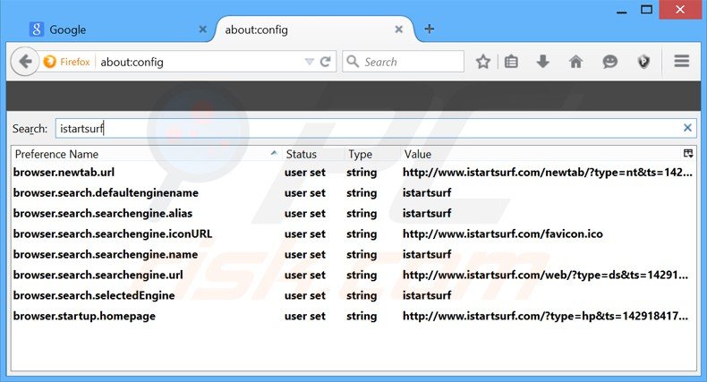Click the homepage ?type=hp URL value

click(x=546, y=316)
